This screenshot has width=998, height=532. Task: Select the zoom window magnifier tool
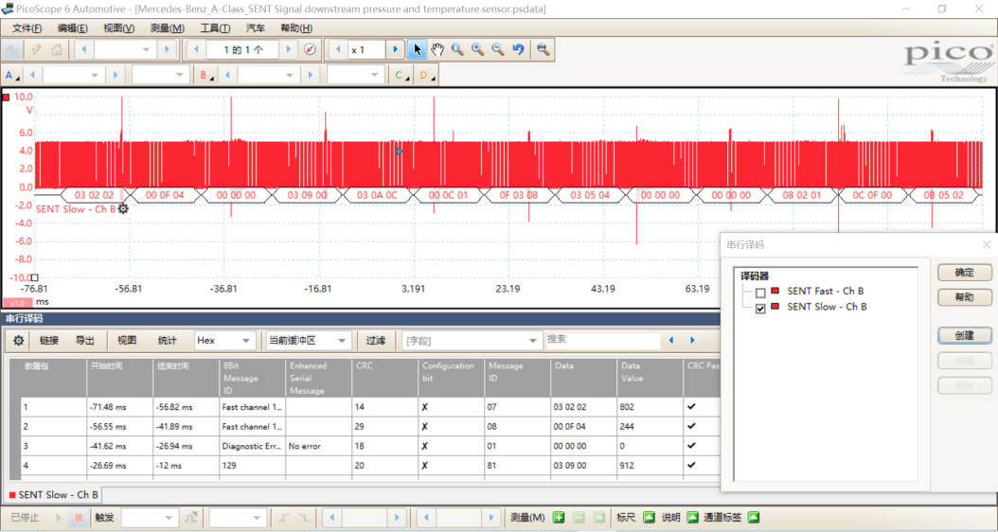(x=457, y=49)
